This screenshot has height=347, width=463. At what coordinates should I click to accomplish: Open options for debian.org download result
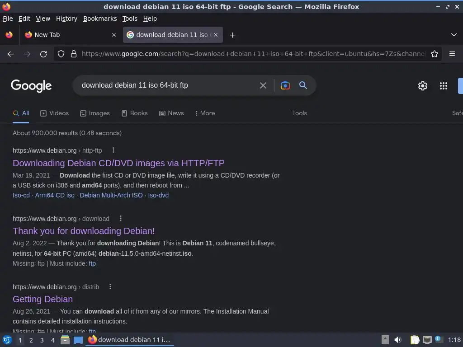tap(120, 219)
